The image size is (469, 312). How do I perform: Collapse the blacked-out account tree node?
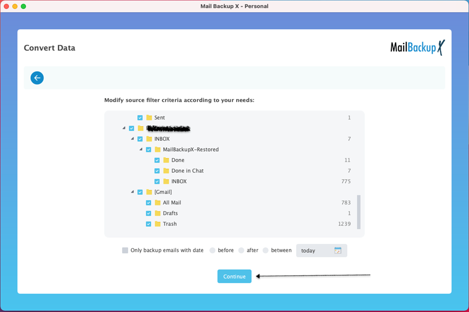(124, 128)
